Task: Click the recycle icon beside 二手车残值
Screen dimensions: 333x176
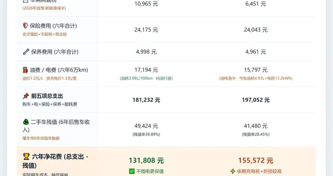Action: (x=26, y=122)
